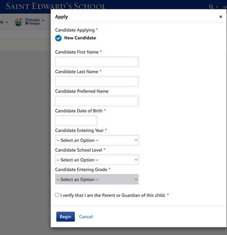Expand the Candidate Entering Year dropdown
This screenshot has height=235, width=227.
(97, 140)
